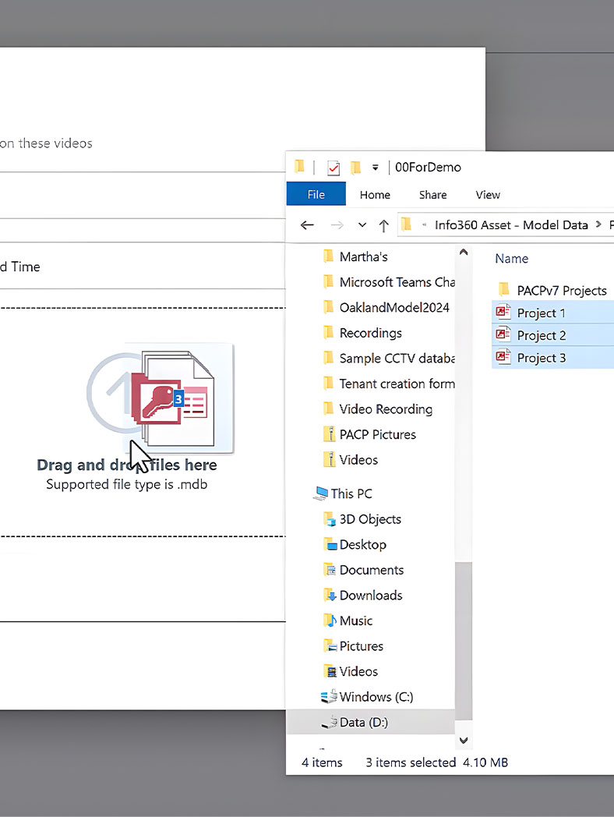Go up one folder level arrow
Viewport: 614px width, 817px height.
point(384,225)
